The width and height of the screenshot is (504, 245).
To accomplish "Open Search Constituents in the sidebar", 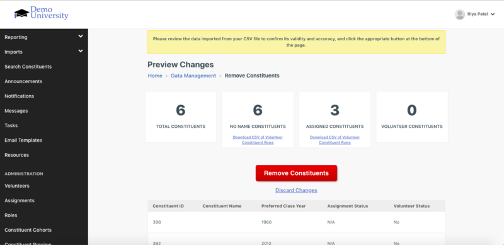I will (28, 67).
